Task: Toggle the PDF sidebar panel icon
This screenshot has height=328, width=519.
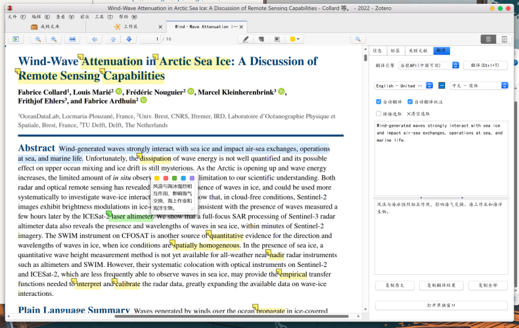Action: [16, 39]
